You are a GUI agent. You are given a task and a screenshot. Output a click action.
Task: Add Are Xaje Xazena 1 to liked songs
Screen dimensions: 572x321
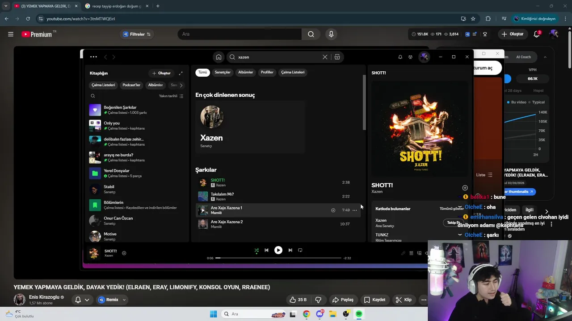(x=333, y=210)
